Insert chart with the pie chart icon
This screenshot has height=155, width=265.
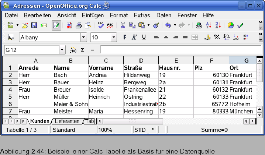231,25
